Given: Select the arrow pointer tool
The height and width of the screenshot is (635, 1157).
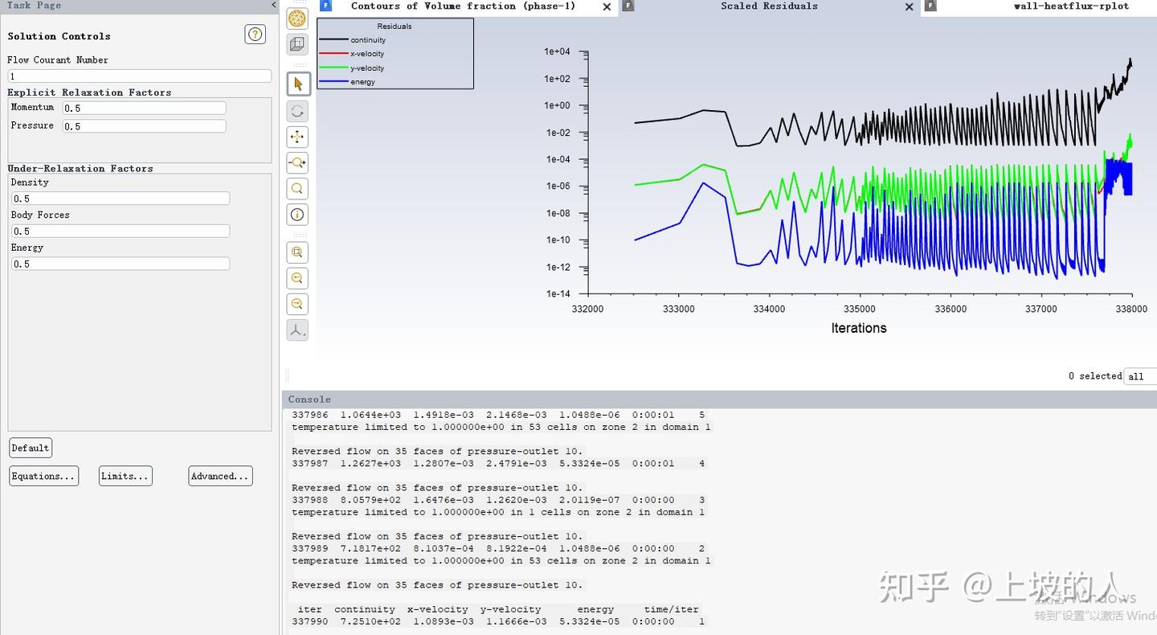Looking at the screenshot, I should click(298, 84).
